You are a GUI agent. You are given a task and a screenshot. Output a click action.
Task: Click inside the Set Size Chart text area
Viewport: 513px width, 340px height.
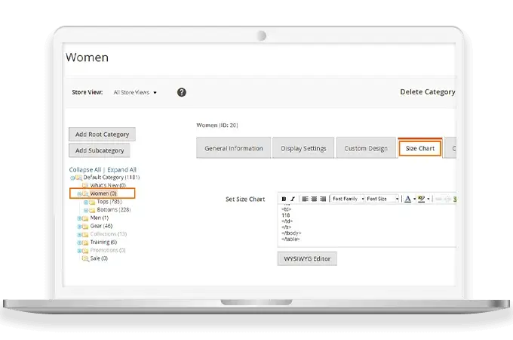pyautogui.click(x=367, y=225)
